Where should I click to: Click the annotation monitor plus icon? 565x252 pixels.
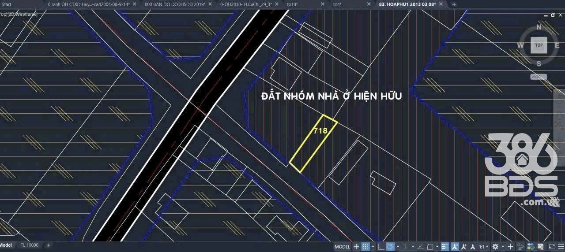pos(511,247)
